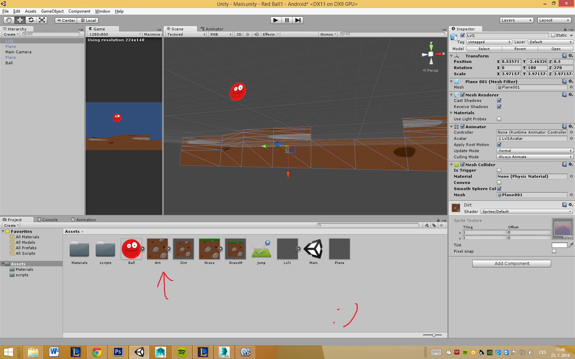Open the Layer dropdown showing Default
This screenshot has width=575, height=359.
tap(550, 42)
